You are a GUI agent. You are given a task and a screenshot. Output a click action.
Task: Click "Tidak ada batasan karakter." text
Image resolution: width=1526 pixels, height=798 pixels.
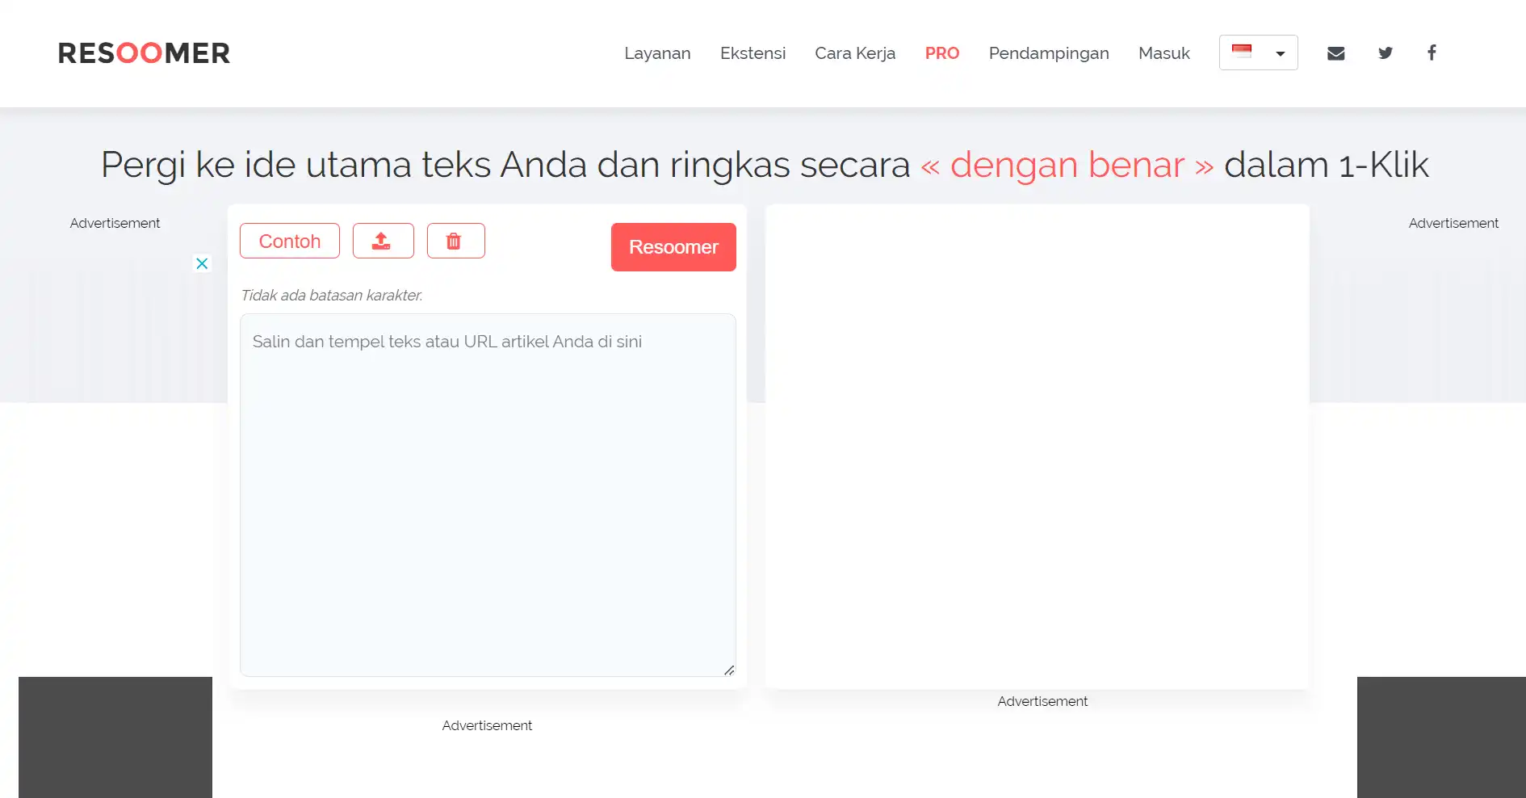[x=332, y=296]
